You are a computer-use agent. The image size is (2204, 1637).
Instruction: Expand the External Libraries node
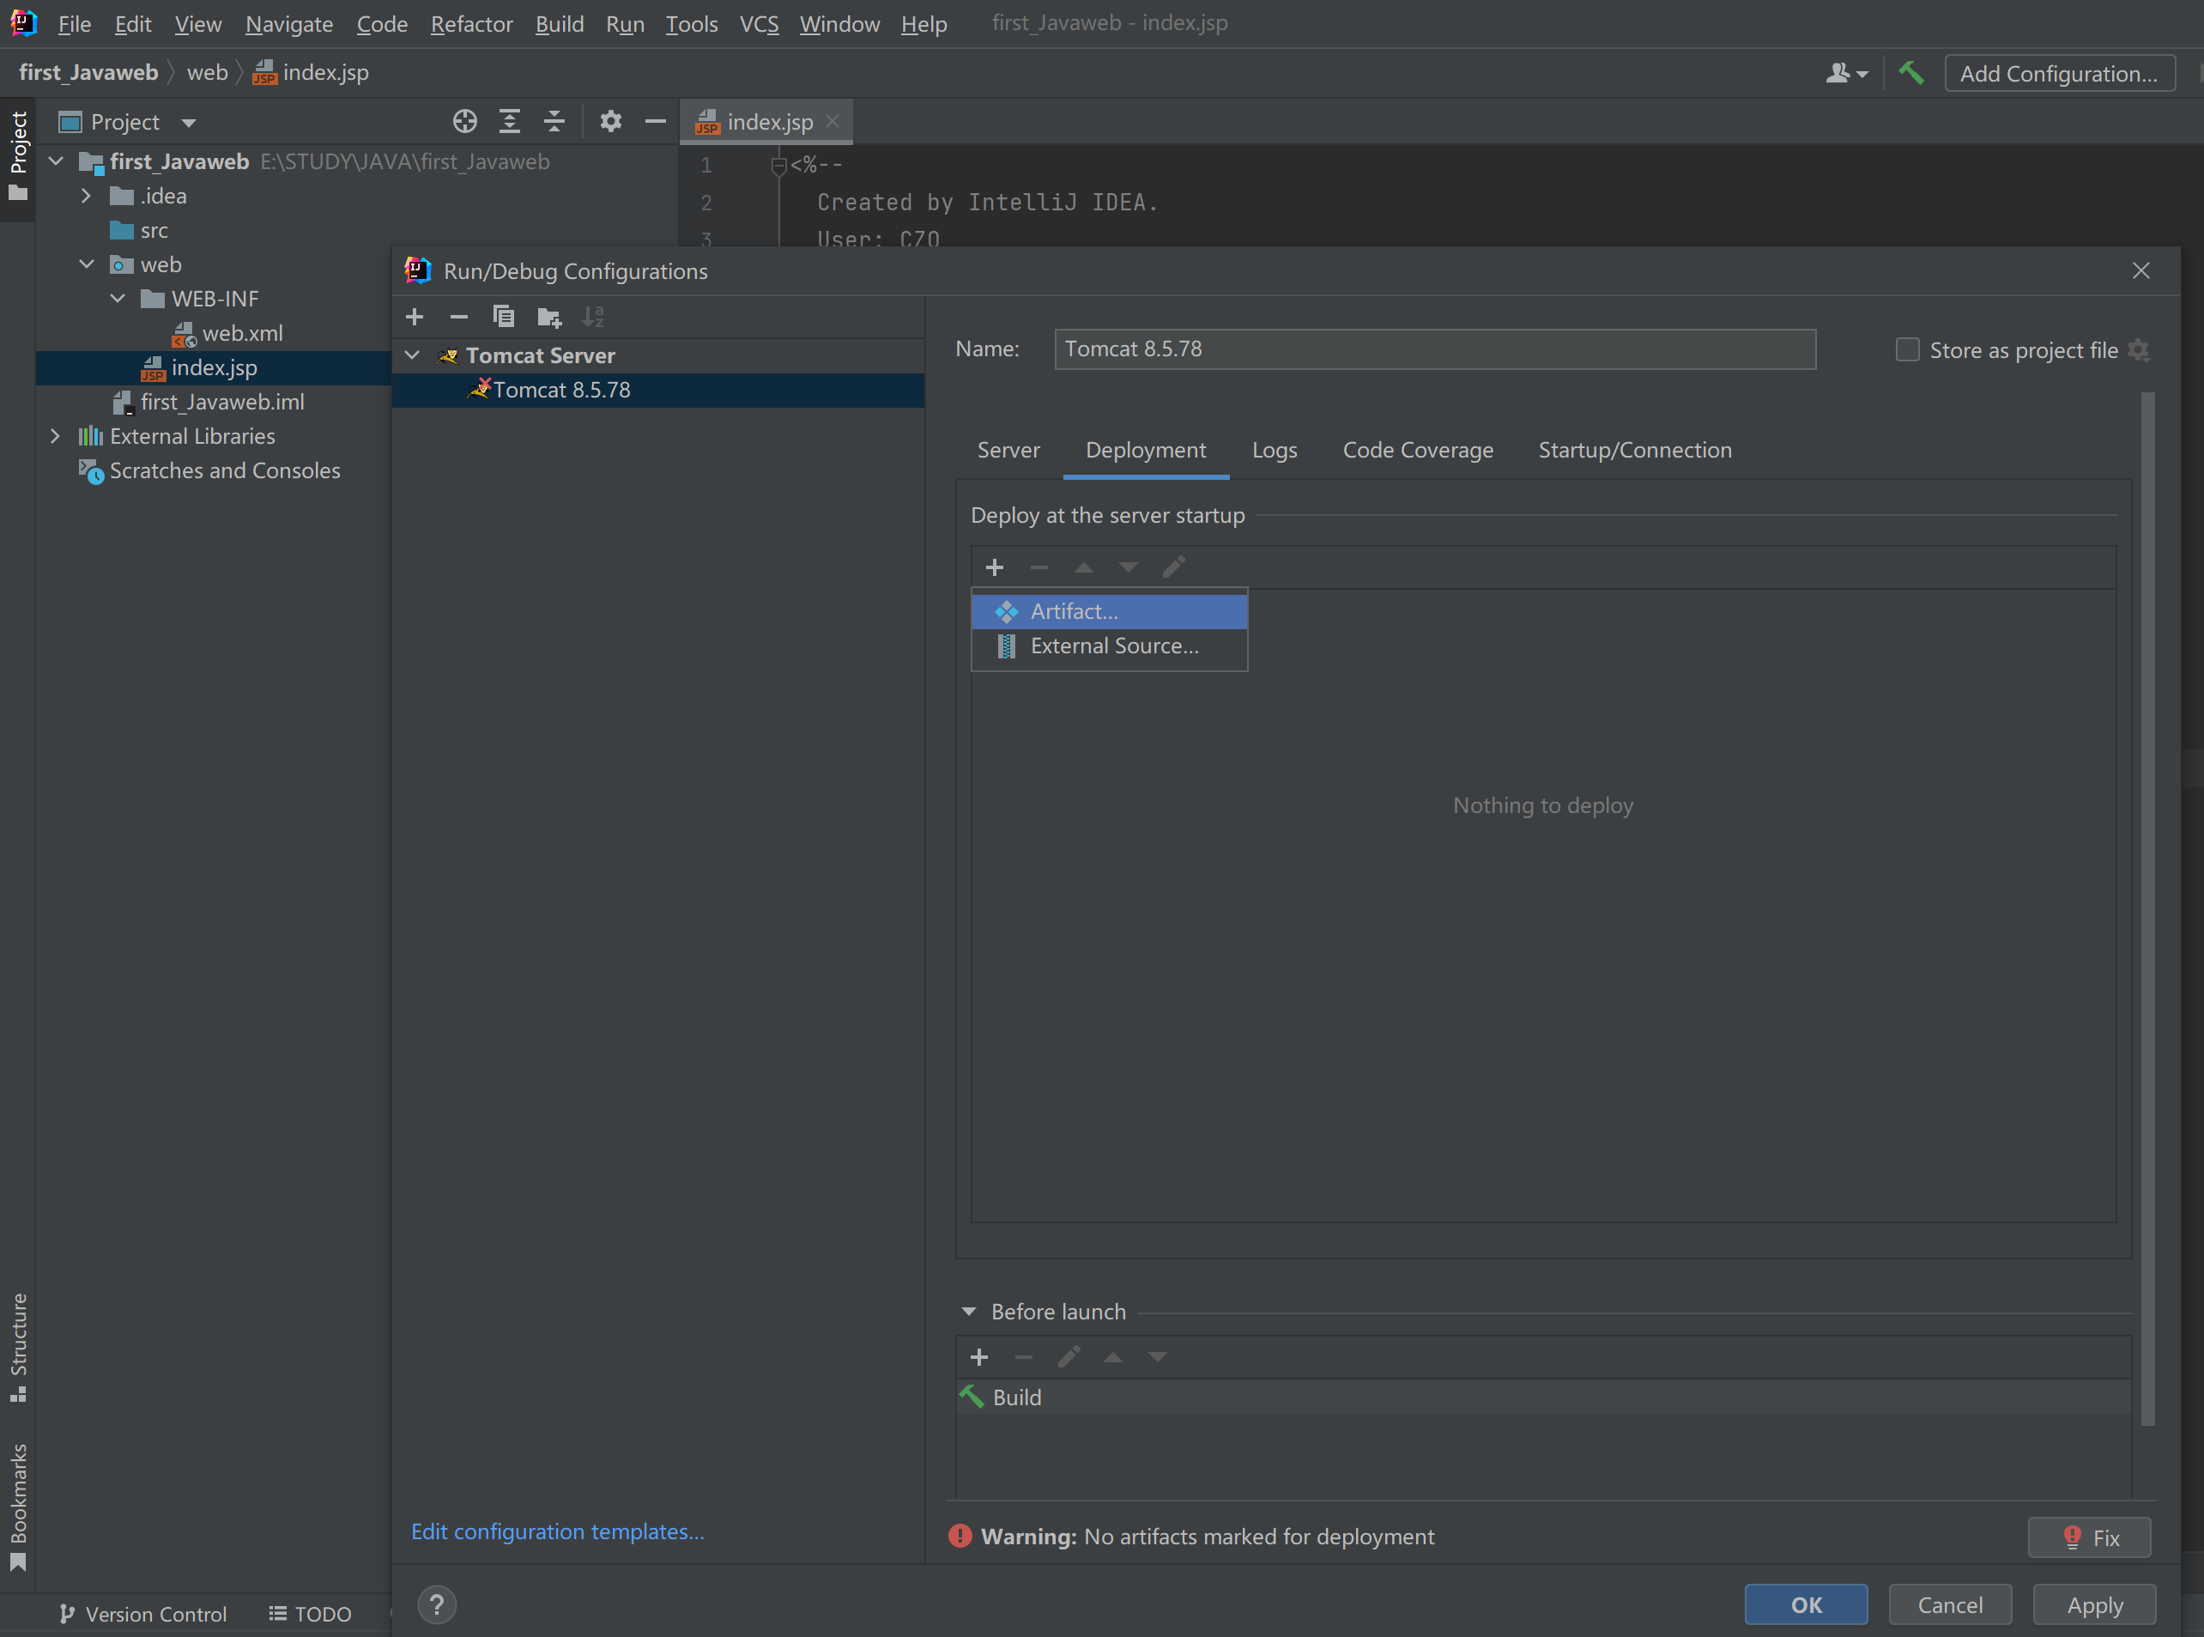[56, 437]
